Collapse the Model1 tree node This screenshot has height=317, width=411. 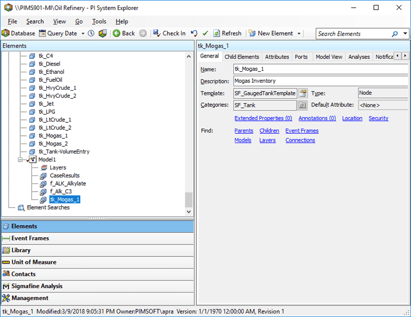tap(21, 160)
